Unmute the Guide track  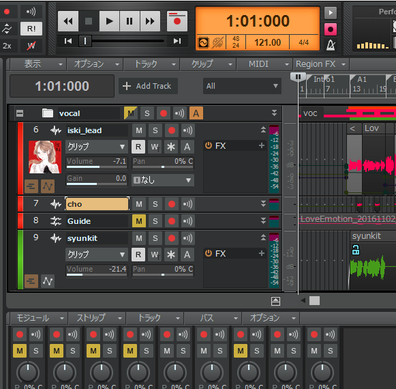[x=139, y=221]
